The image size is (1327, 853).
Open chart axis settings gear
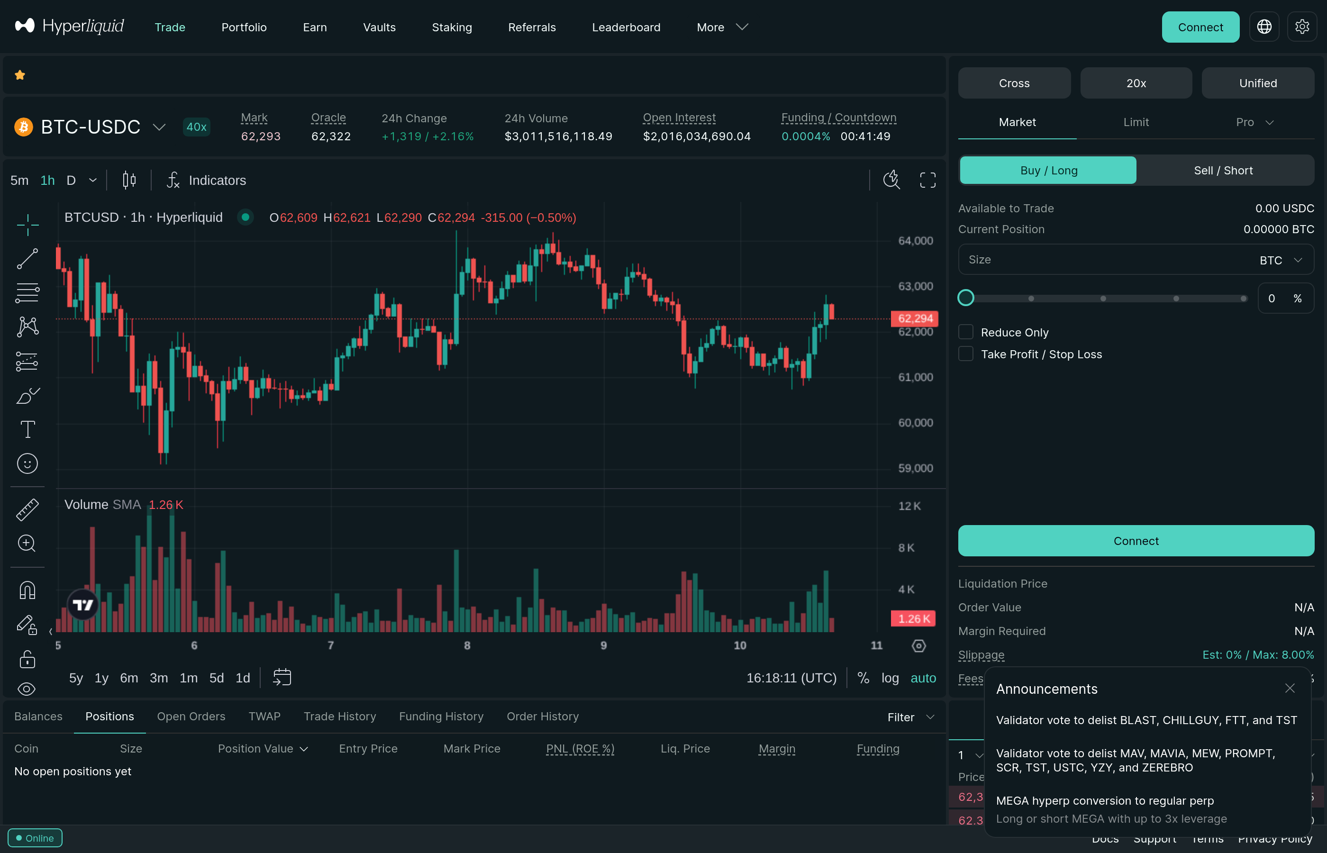coord(919,646)
